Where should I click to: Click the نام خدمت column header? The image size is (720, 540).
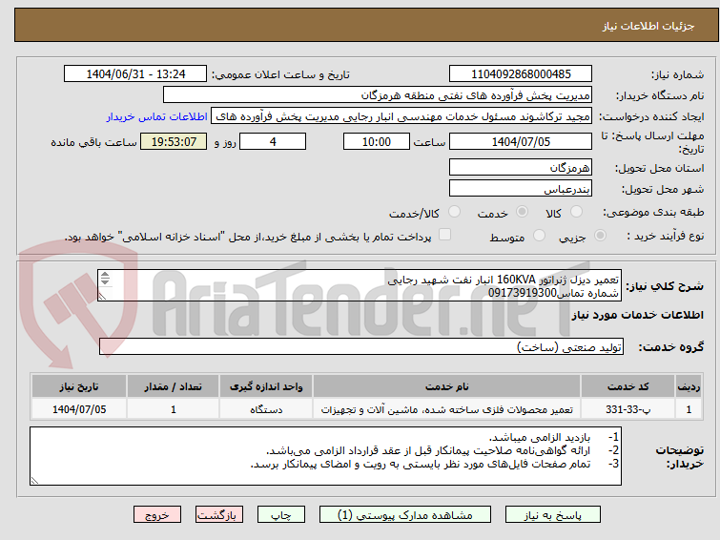447,386
